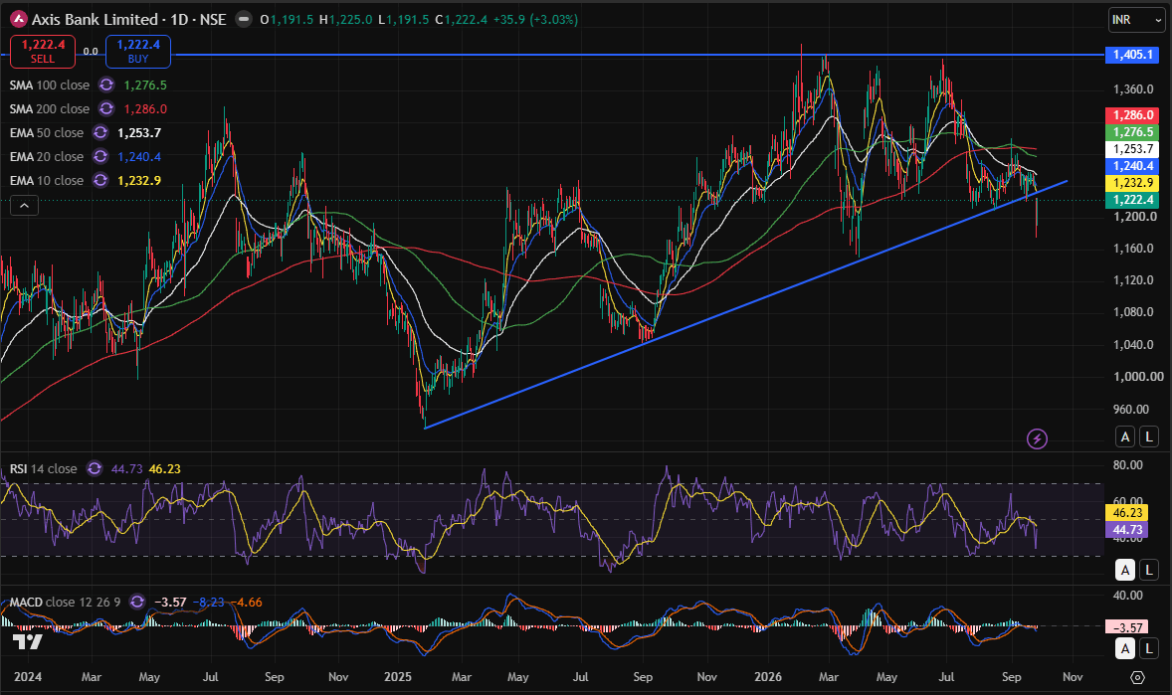The width and height of the screenshot is (1172, 695).
Task: Click the EMA 10 recalculation icon
Action: (100, 181)
